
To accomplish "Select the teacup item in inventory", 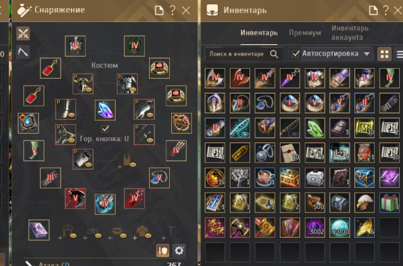I will [x=265, y=178].
